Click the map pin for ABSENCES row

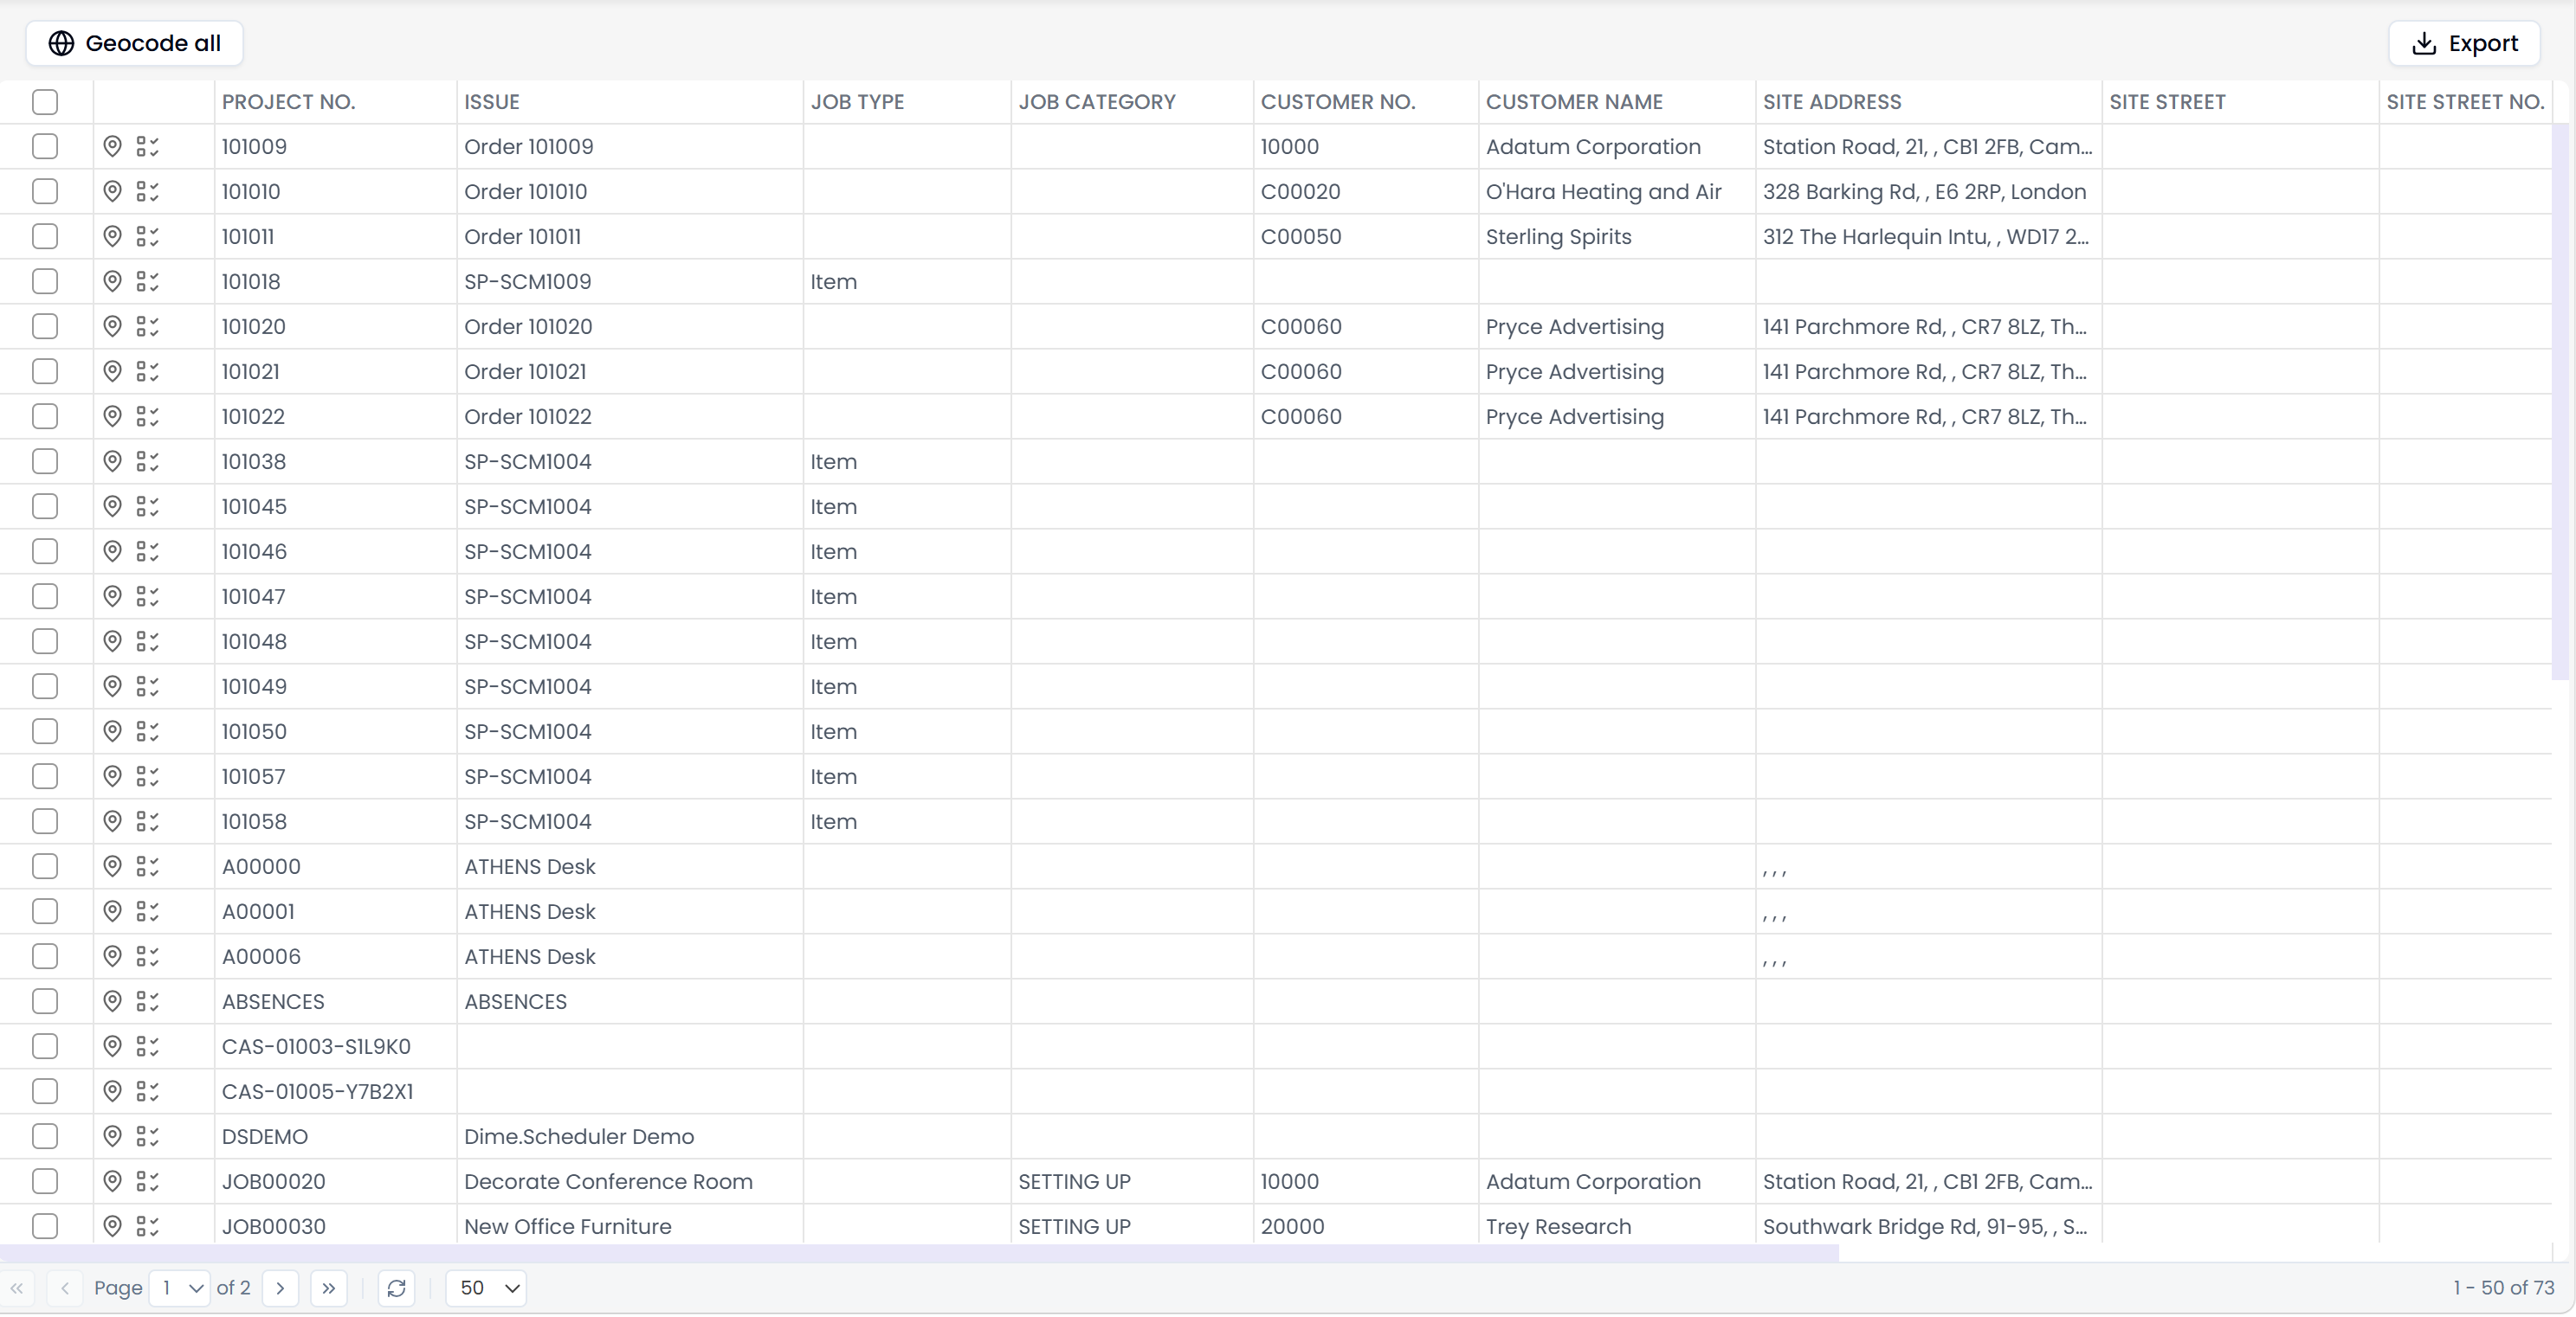[113, 1001]
